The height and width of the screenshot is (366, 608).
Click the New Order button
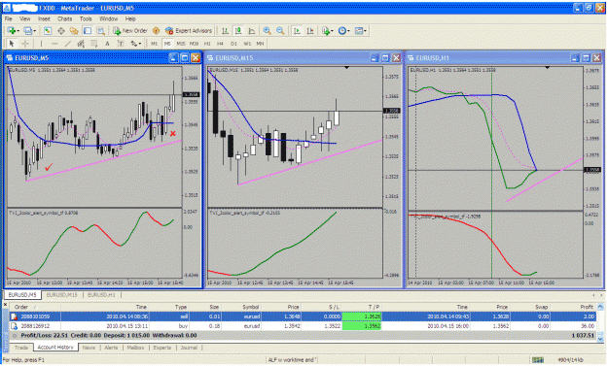130,30
